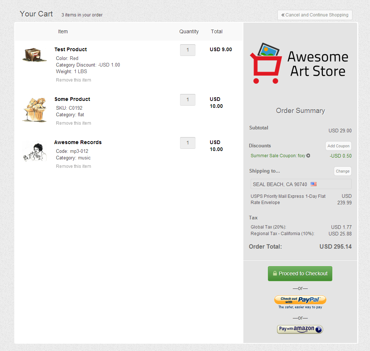
Task: Click the Test Product box thumbnail
Action: pos(34,55)
